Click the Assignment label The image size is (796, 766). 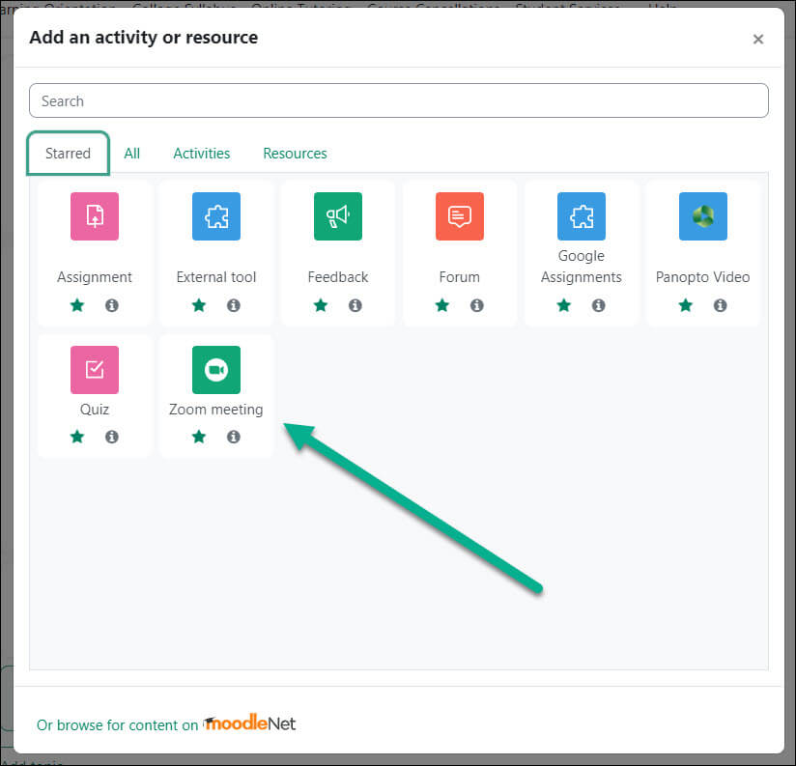coord(95,277)
